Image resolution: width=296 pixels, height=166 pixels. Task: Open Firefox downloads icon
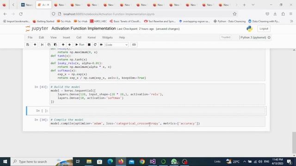pos(275,14)
